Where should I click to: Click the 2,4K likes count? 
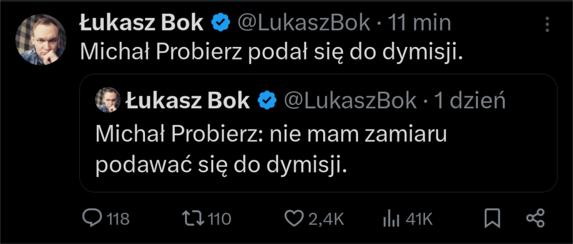click(x=326, y=218)
